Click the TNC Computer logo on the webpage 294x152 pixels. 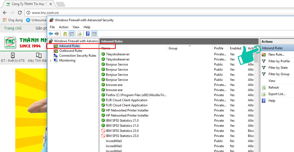pos(10,43)
